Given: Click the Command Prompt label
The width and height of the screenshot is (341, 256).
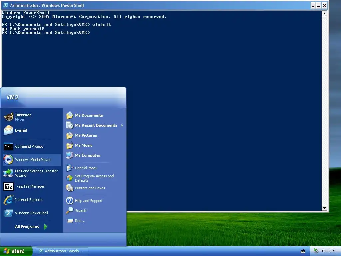Looking at the screenshot, I should point(29,146).
